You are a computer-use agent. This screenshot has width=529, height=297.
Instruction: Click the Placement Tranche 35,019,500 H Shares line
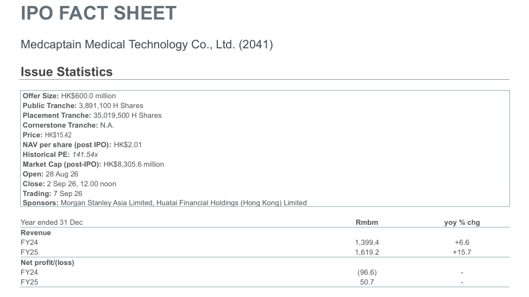(x=92, y=116)
